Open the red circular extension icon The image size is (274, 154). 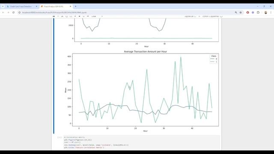tap(247, 12)
